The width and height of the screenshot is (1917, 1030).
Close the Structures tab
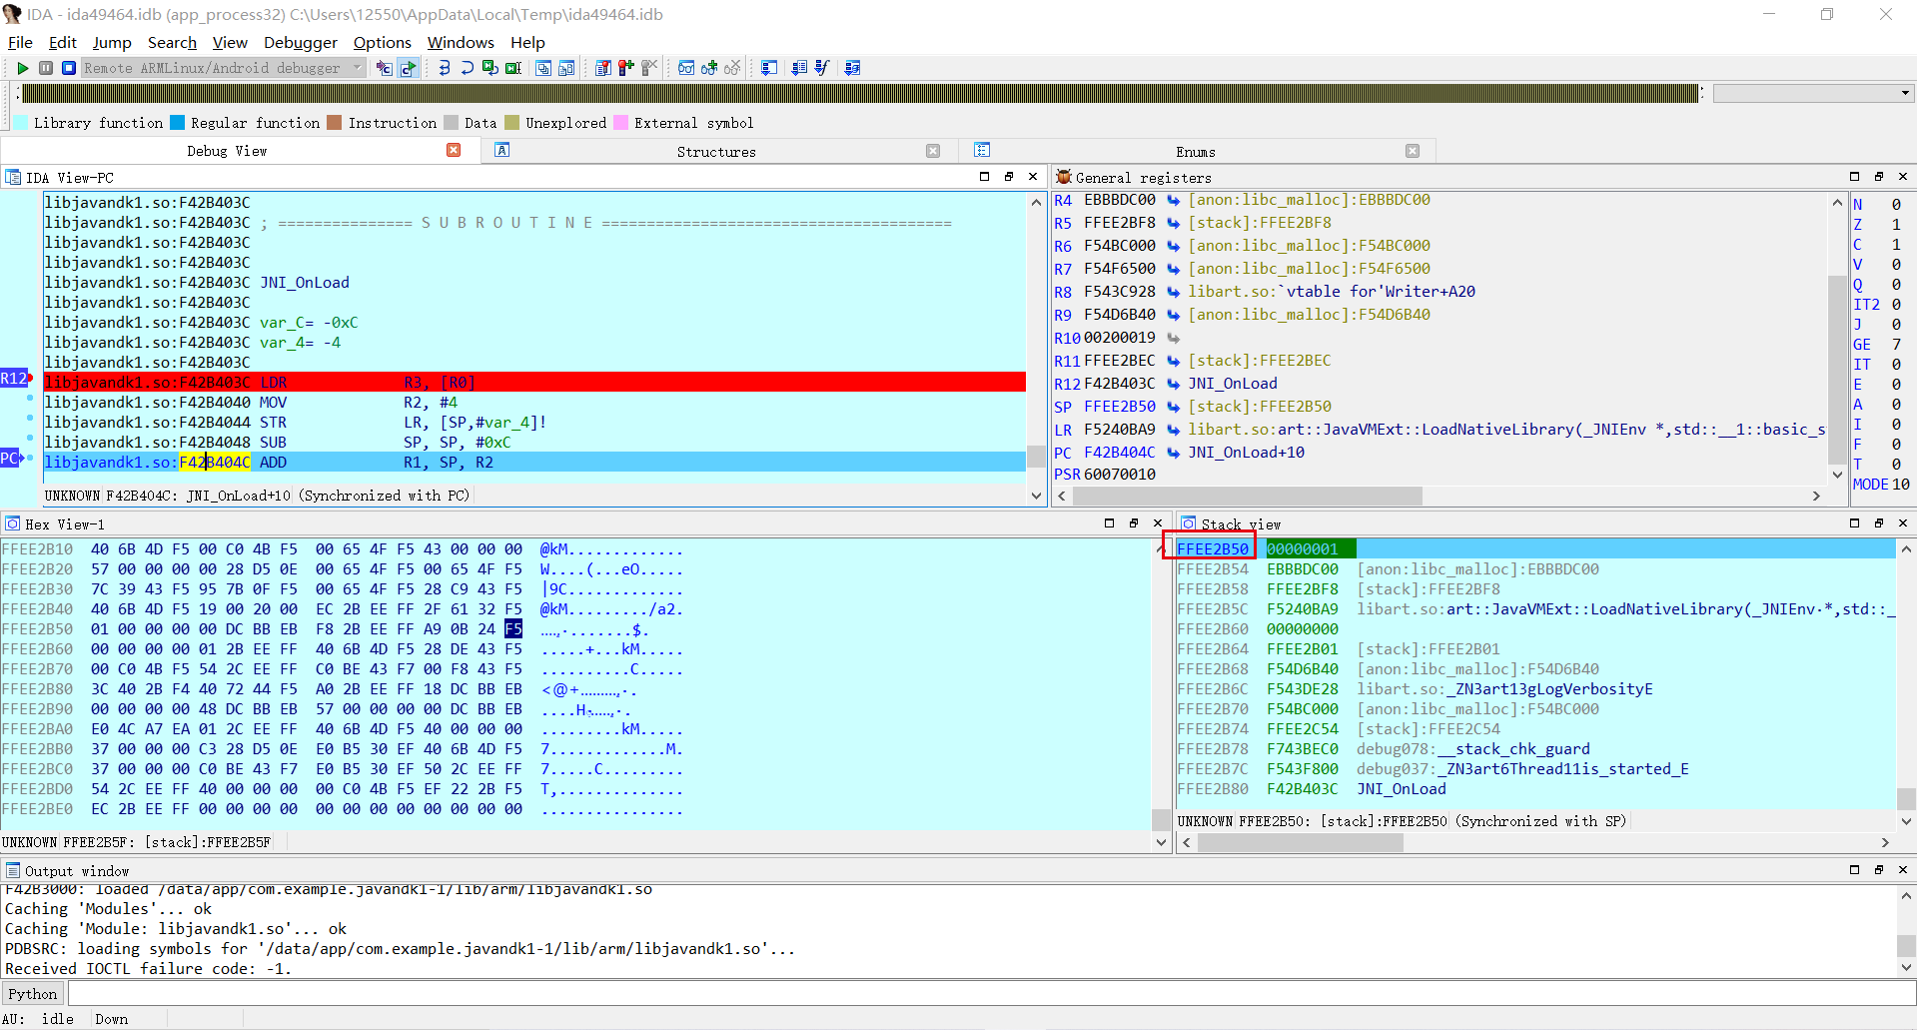click(933, 151)
